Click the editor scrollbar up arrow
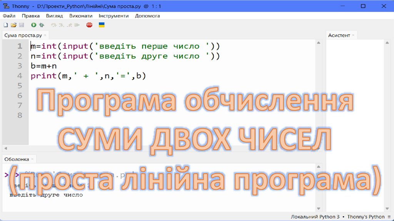The height and width of the screenshot is (221, 394). pos(319,43)
